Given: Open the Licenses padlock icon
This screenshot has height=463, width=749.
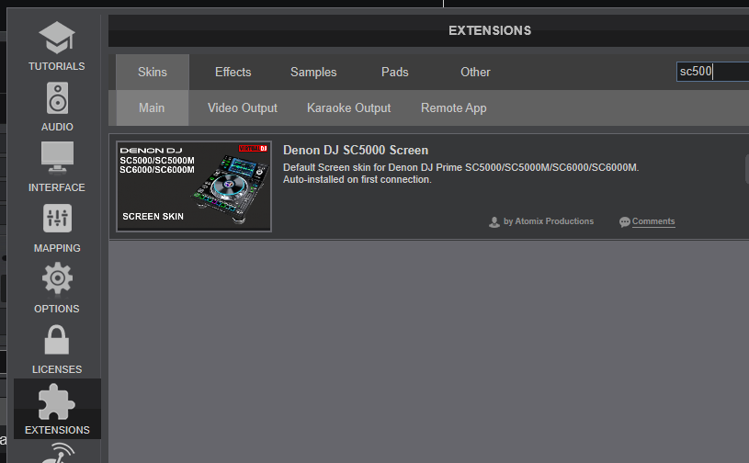Looking at the screenshot, I should pyautogui.click(x=57, y=340).
